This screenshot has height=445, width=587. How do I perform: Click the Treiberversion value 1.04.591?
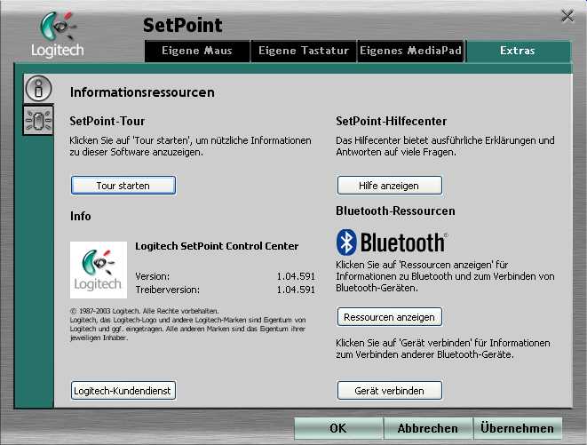tap(296, 290)
